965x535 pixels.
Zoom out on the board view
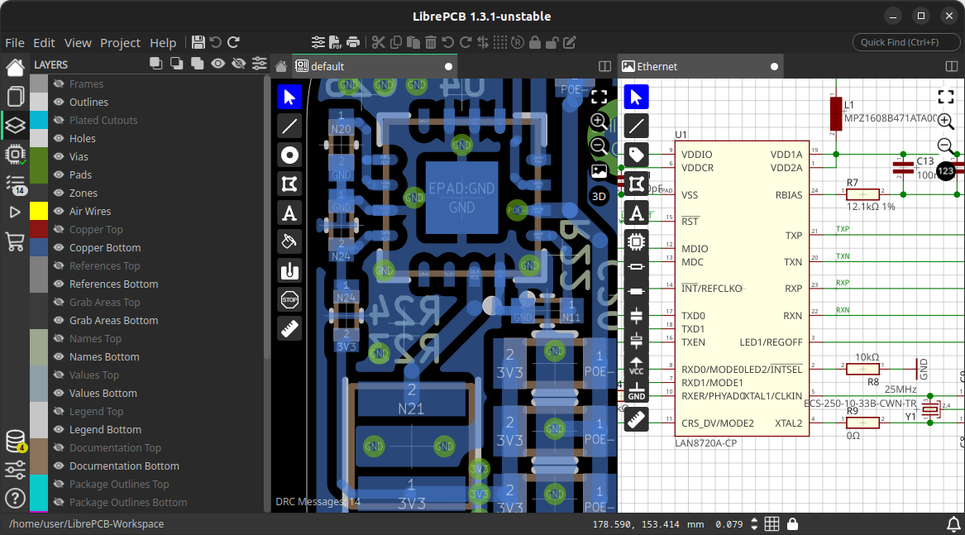pyautogui.click(x=599, y=146)
